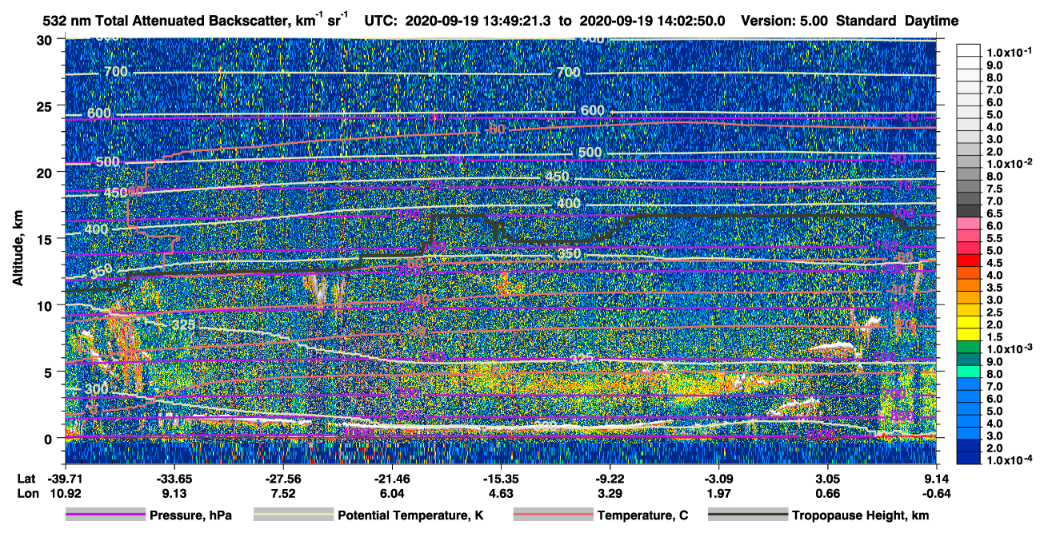Click the magenta Pressure, hPa legend line

point(105,515)
